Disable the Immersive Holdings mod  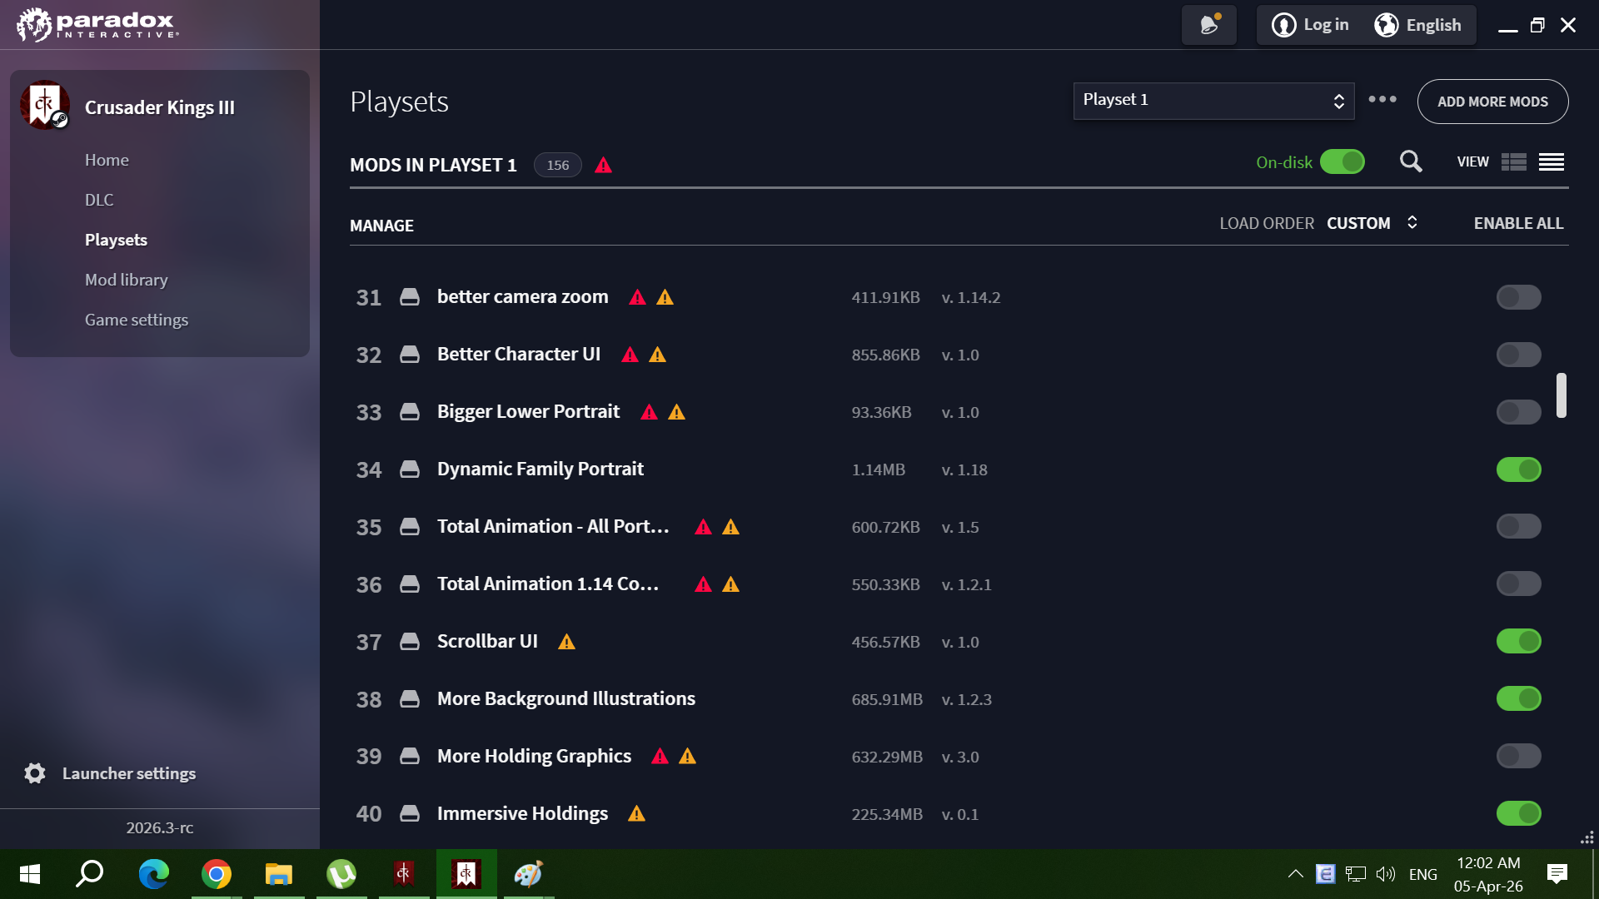point(1519,813)
